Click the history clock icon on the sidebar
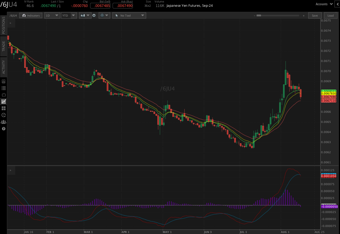Screen dimensions: 340x234 click(x=3, y=115)
